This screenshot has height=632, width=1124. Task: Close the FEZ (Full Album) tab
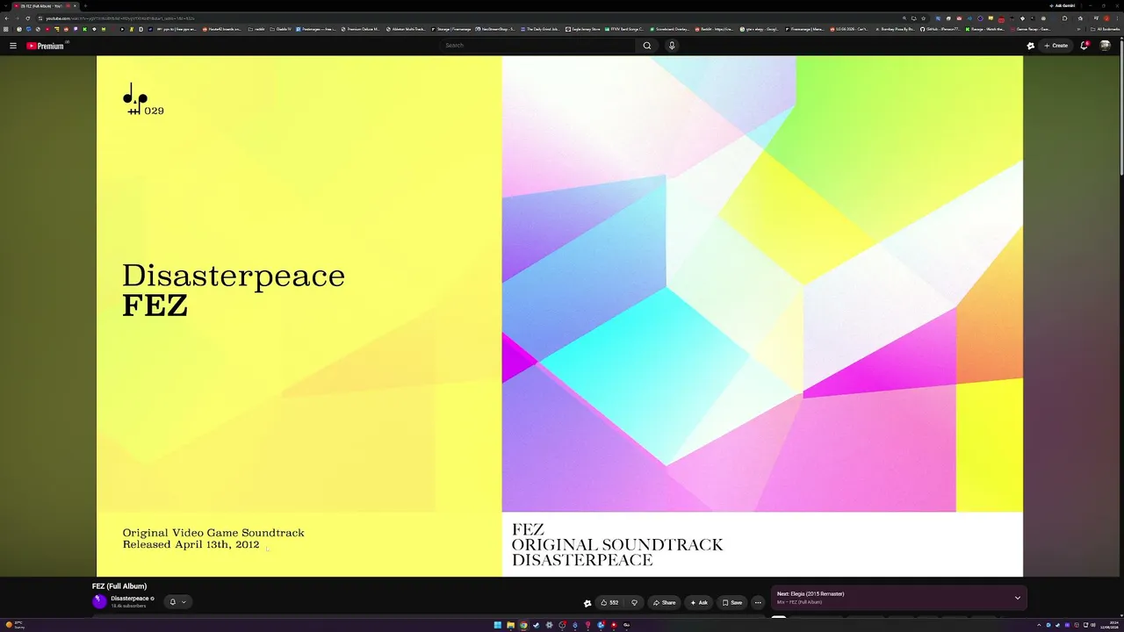click(76, 6)
